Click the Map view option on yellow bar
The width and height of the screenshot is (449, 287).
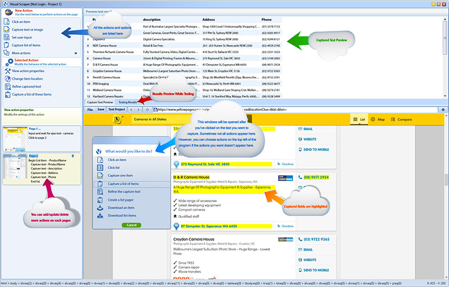click(377, 120)
